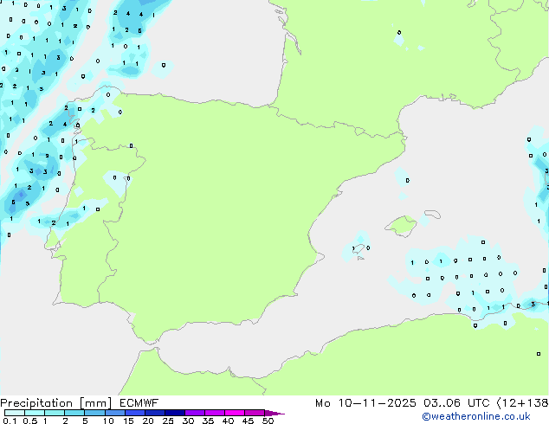Click the legend scale label '25'

point(168,421)
